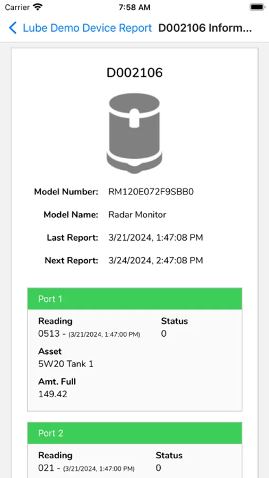The height and width of the screenshot is (478, 269).
Task: Tap the Model Number label
Action: 66,192
